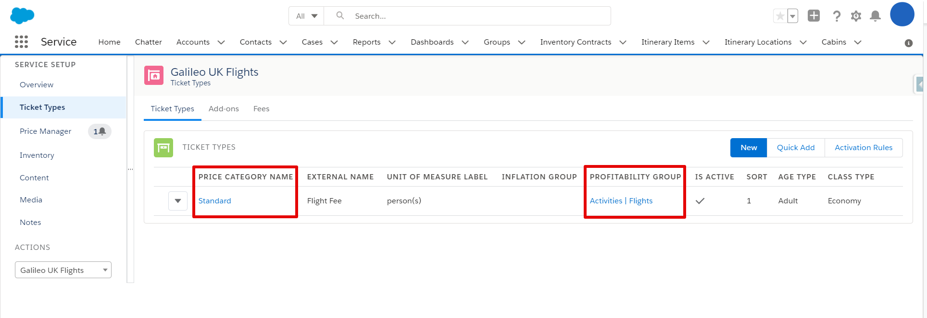Select Inventory in Service Setup sidebar
Viewport: 927px width, 318px height.
37,155
